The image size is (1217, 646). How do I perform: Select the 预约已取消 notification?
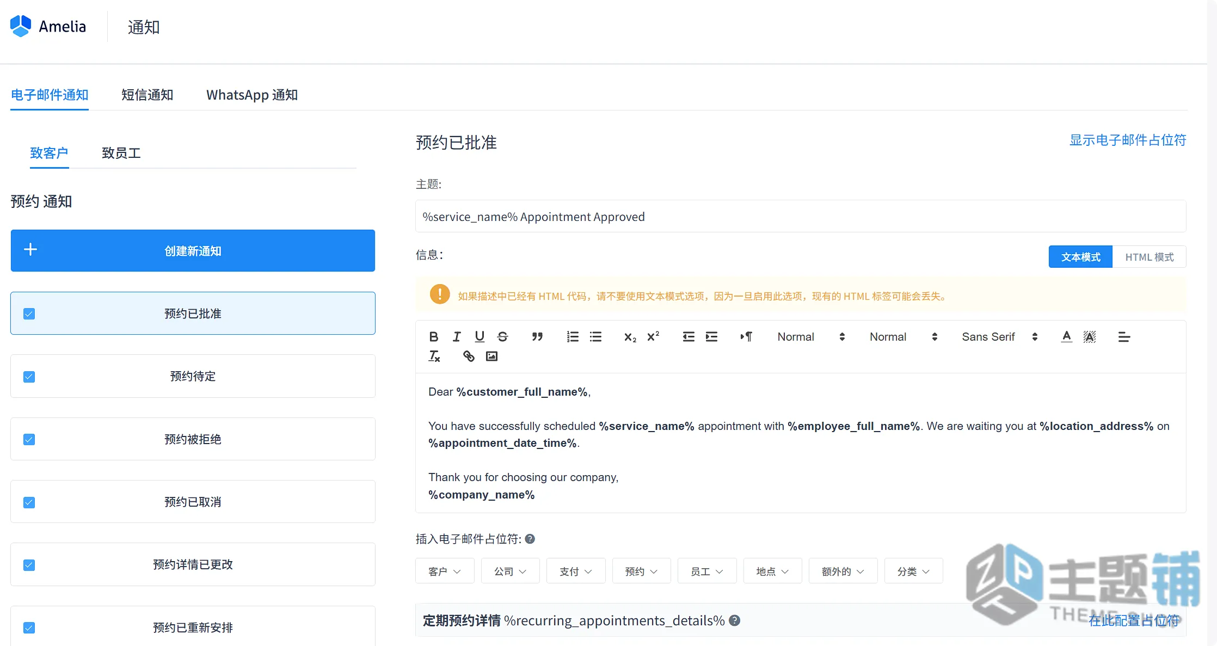pyautogui.click(x=193, y=502)
